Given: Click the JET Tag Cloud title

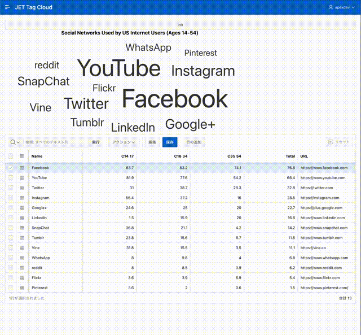Looking at the screenshot, I should (x=34, y=7).
